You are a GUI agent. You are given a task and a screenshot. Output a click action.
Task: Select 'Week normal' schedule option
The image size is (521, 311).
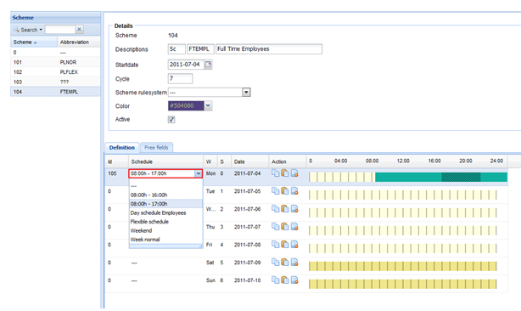(x=165, y=240)
